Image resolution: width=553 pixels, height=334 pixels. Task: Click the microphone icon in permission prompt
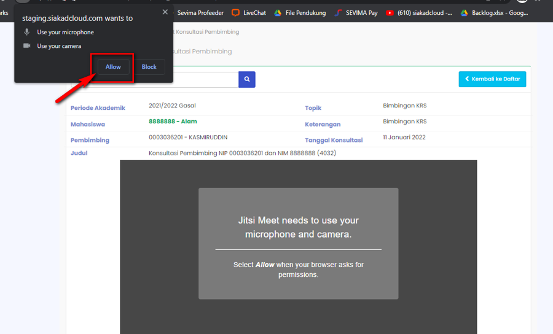point(27,32)
